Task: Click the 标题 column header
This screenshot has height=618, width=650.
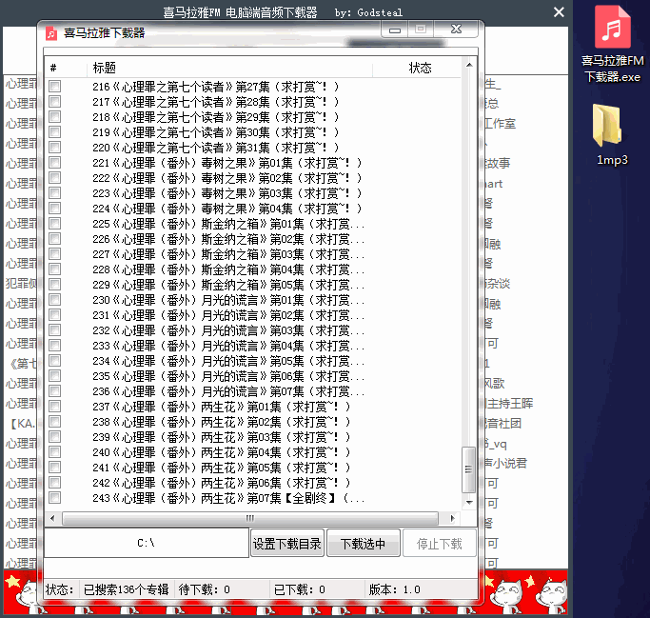Action: click(105, 69)
